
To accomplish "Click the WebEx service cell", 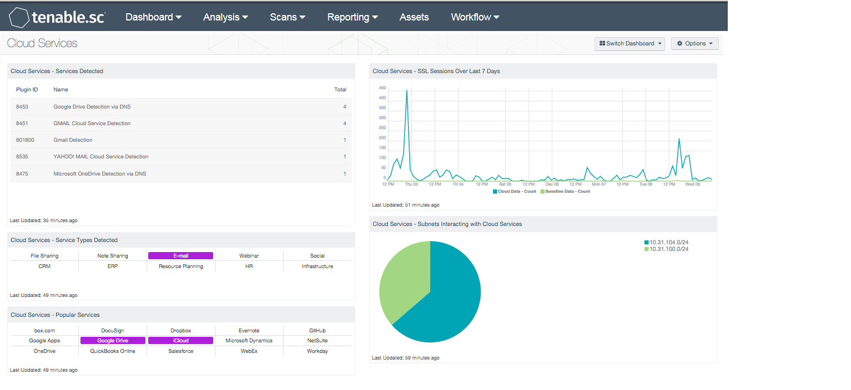I will (249, 351).
